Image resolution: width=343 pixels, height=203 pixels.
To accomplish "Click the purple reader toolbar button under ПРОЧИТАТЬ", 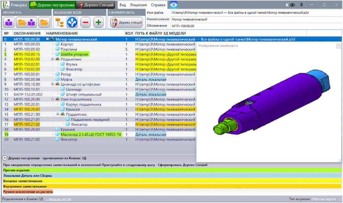I will (9, 22).
